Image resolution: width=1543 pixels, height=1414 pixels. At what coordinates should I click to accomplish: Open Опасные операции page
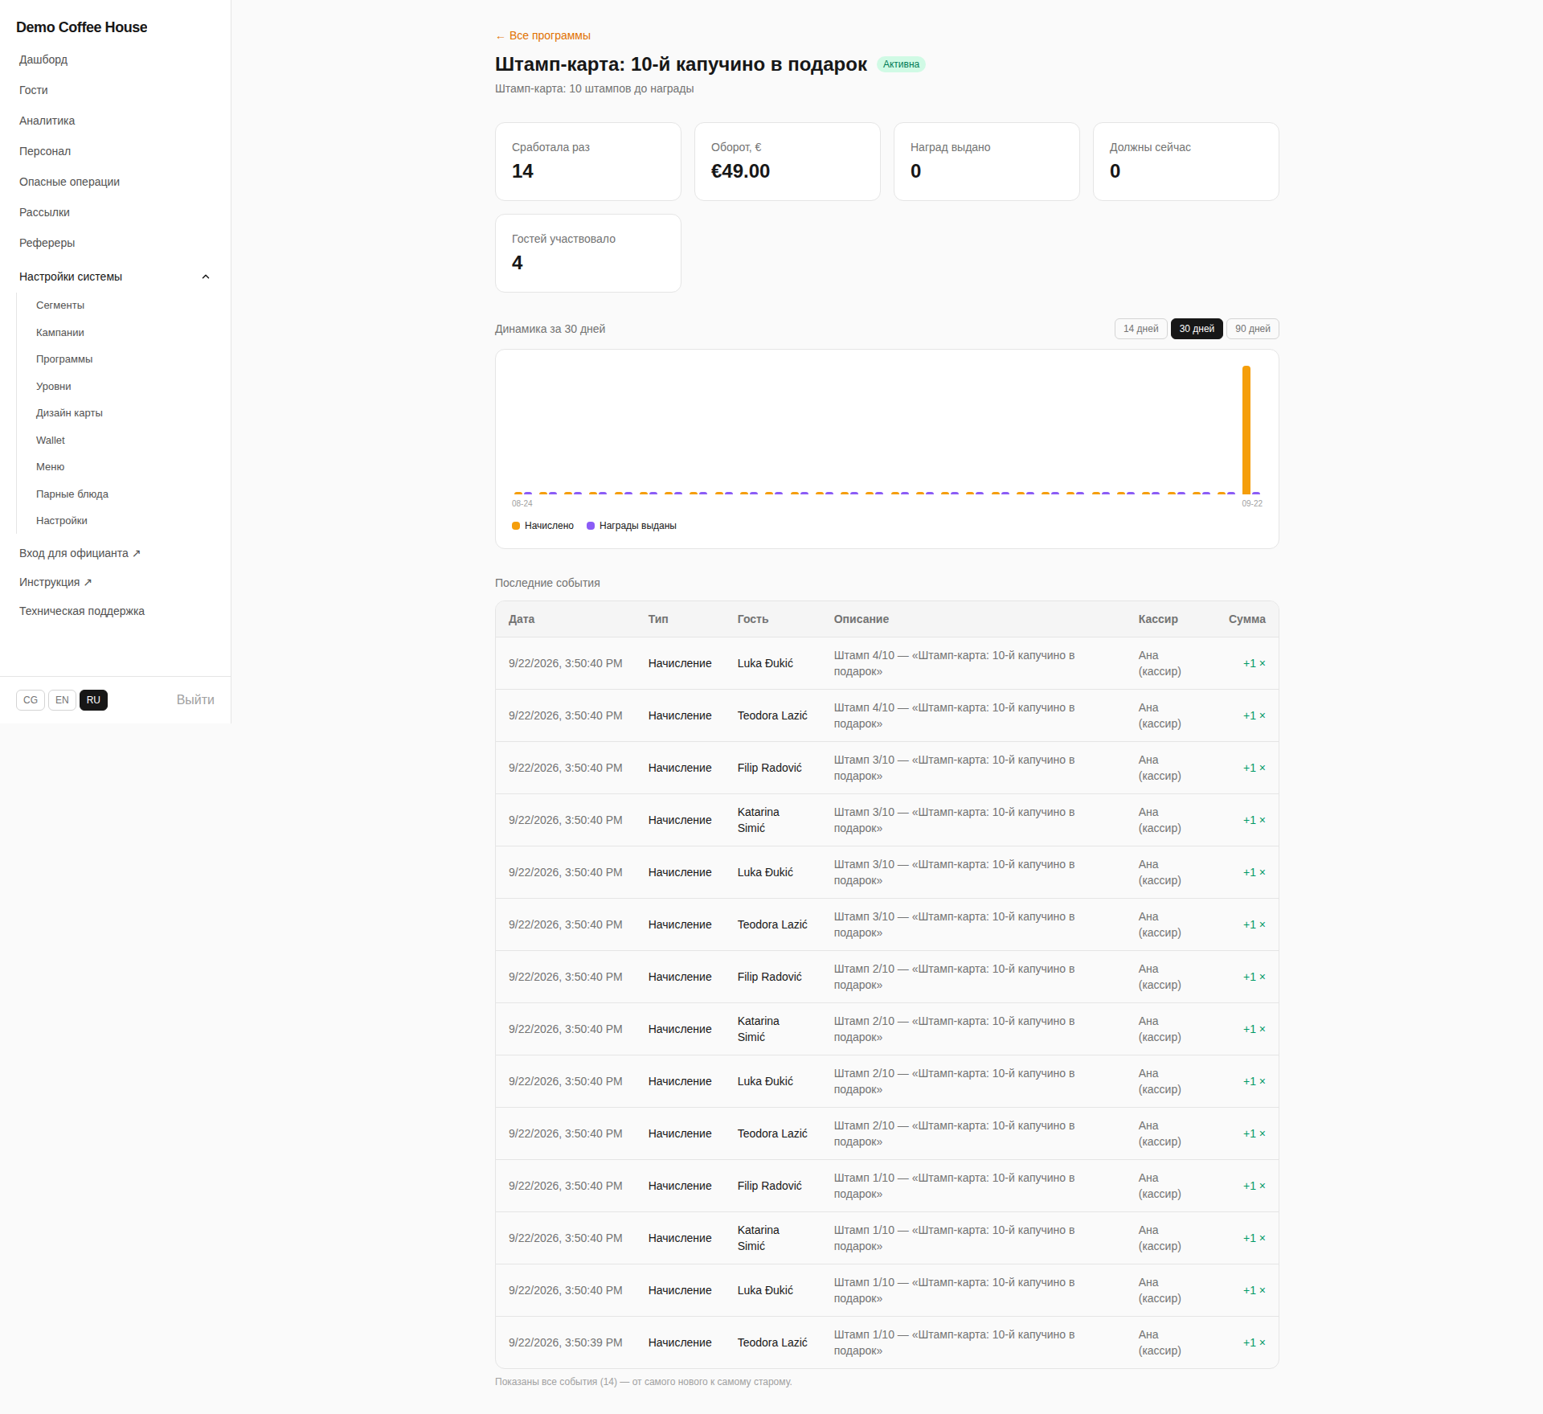70,182
